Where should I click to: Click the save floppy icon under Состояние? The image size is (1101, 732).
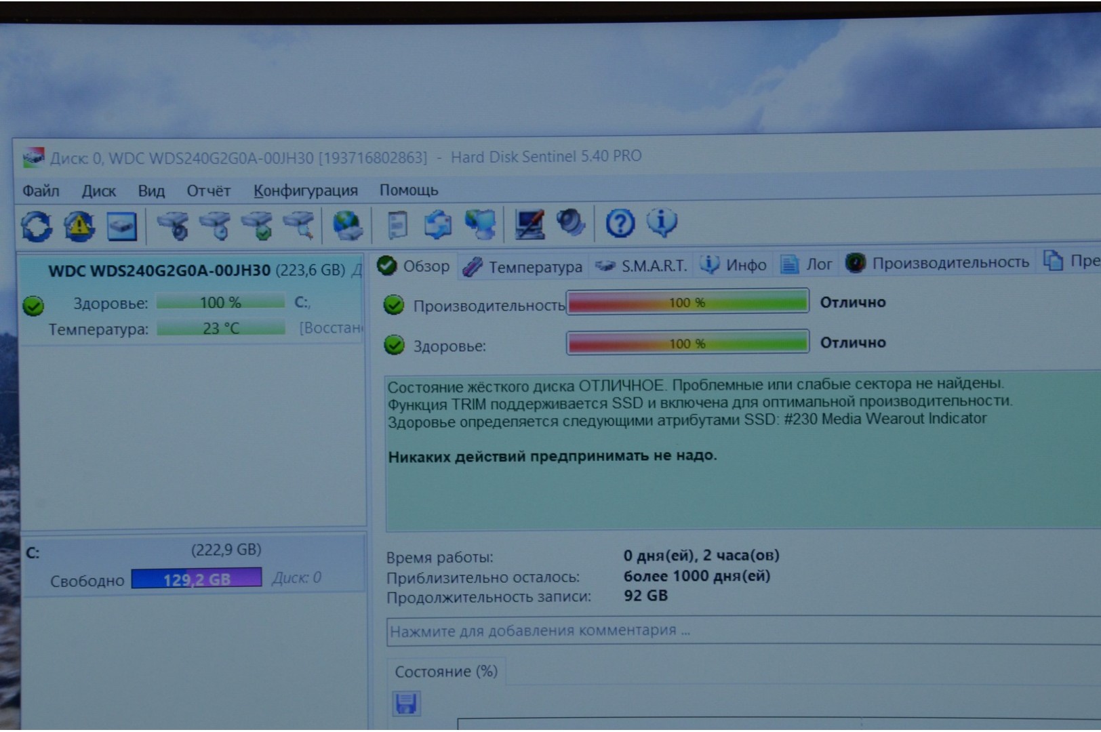click(x=406, y=704)
